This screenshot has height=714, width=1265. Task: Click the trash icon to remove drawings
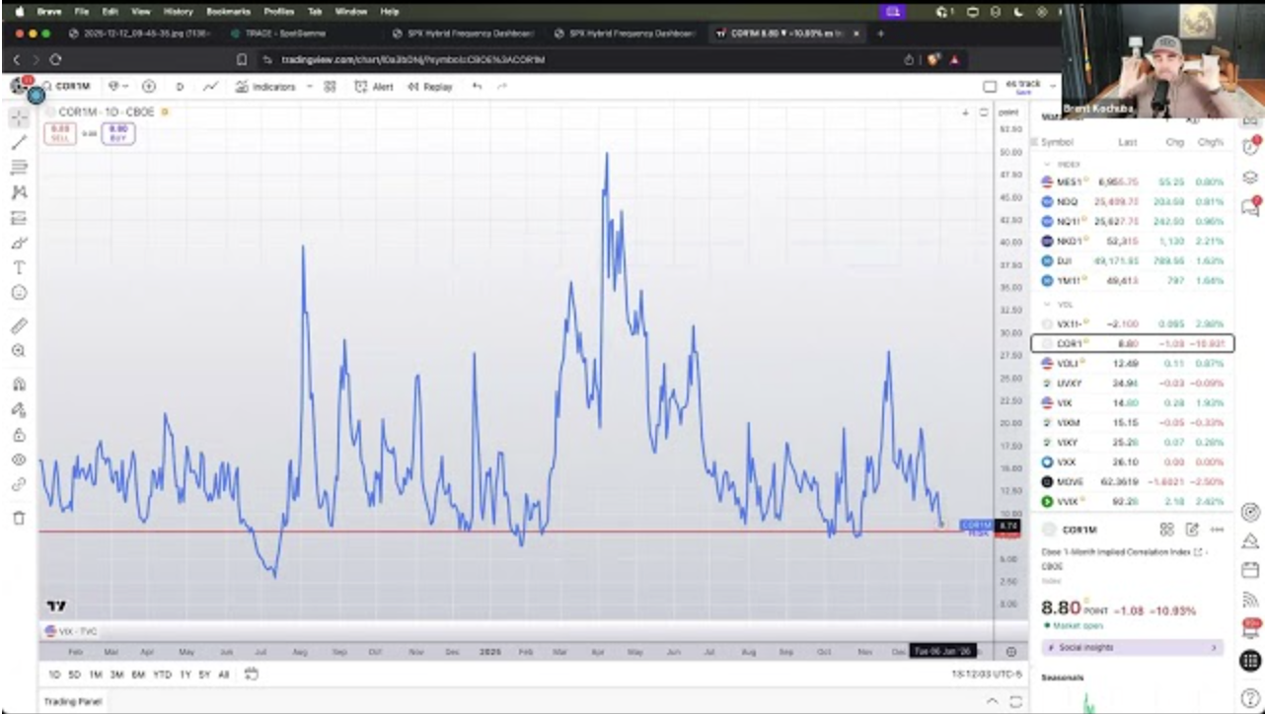(x=19, y=518)
